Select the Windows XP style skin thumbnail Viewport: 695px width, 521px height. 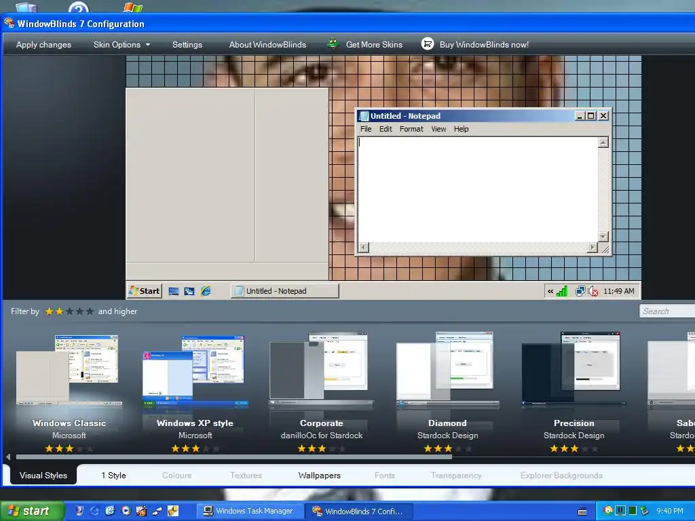[195, 370]
